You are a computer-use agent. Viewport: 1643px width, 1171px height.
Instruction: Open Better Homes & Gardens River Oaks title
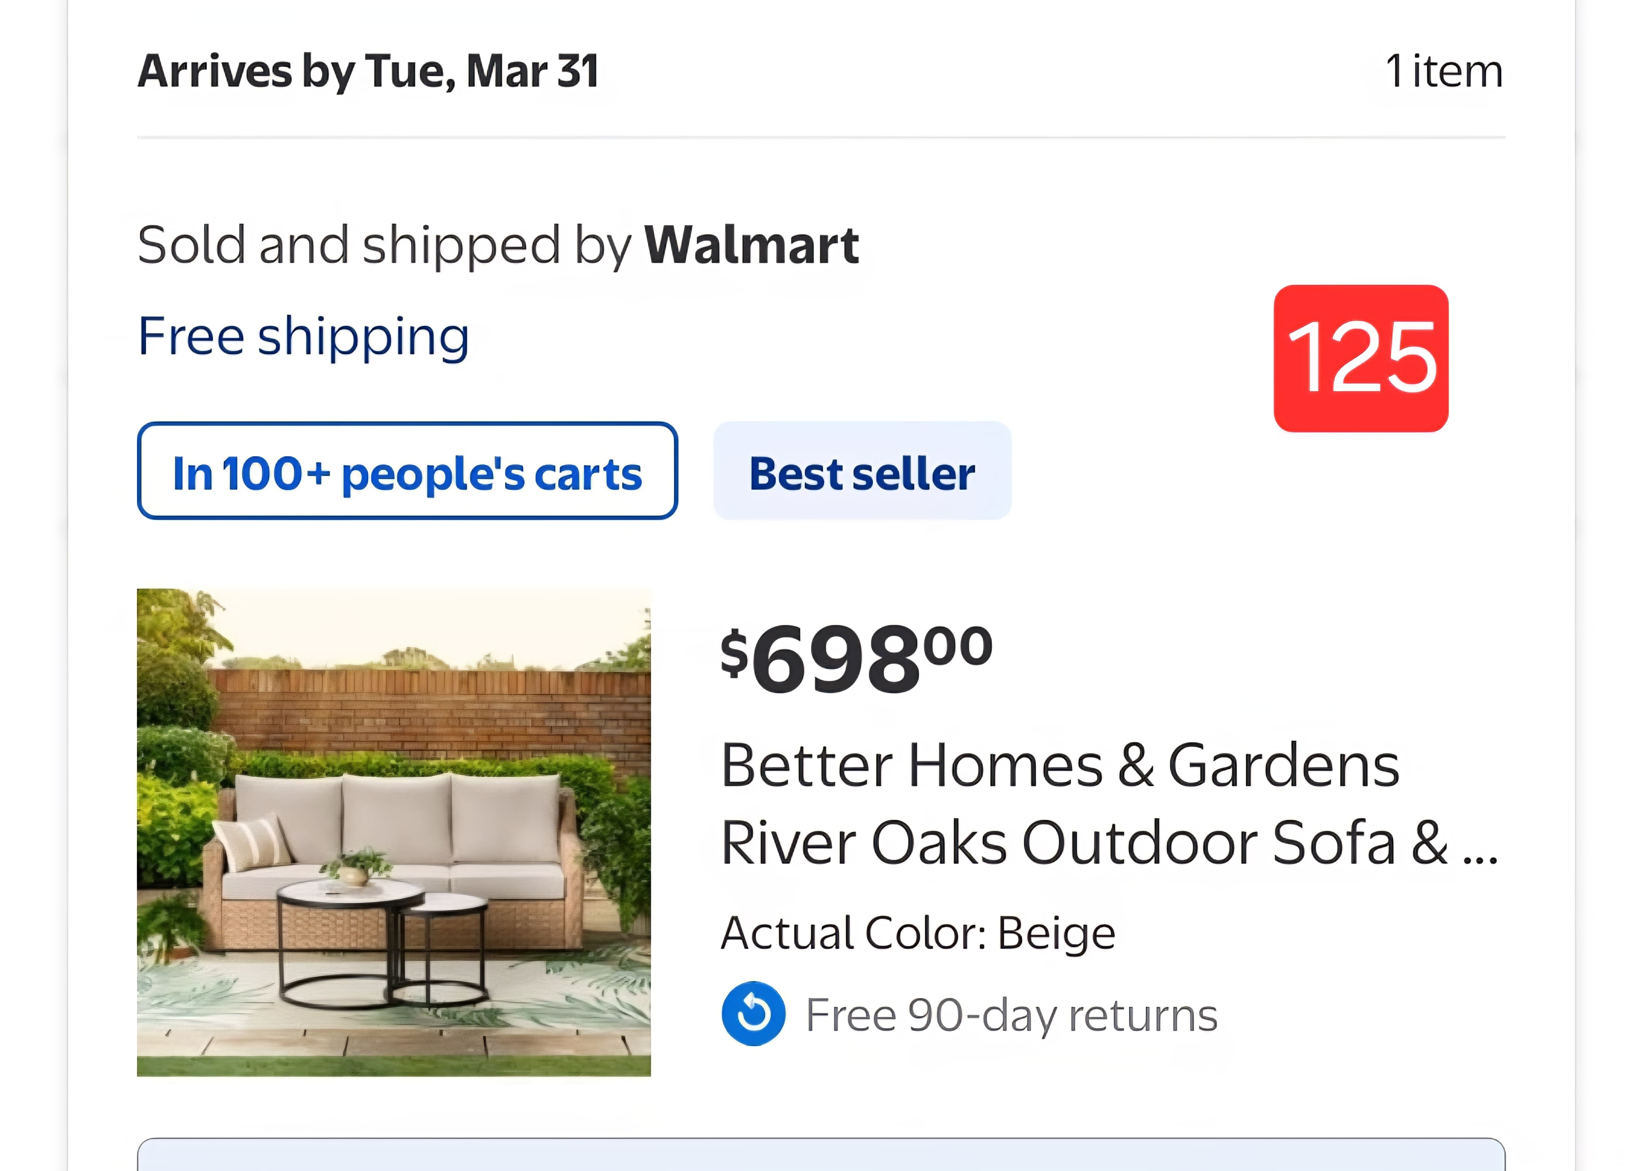(x=1060, y=803)
